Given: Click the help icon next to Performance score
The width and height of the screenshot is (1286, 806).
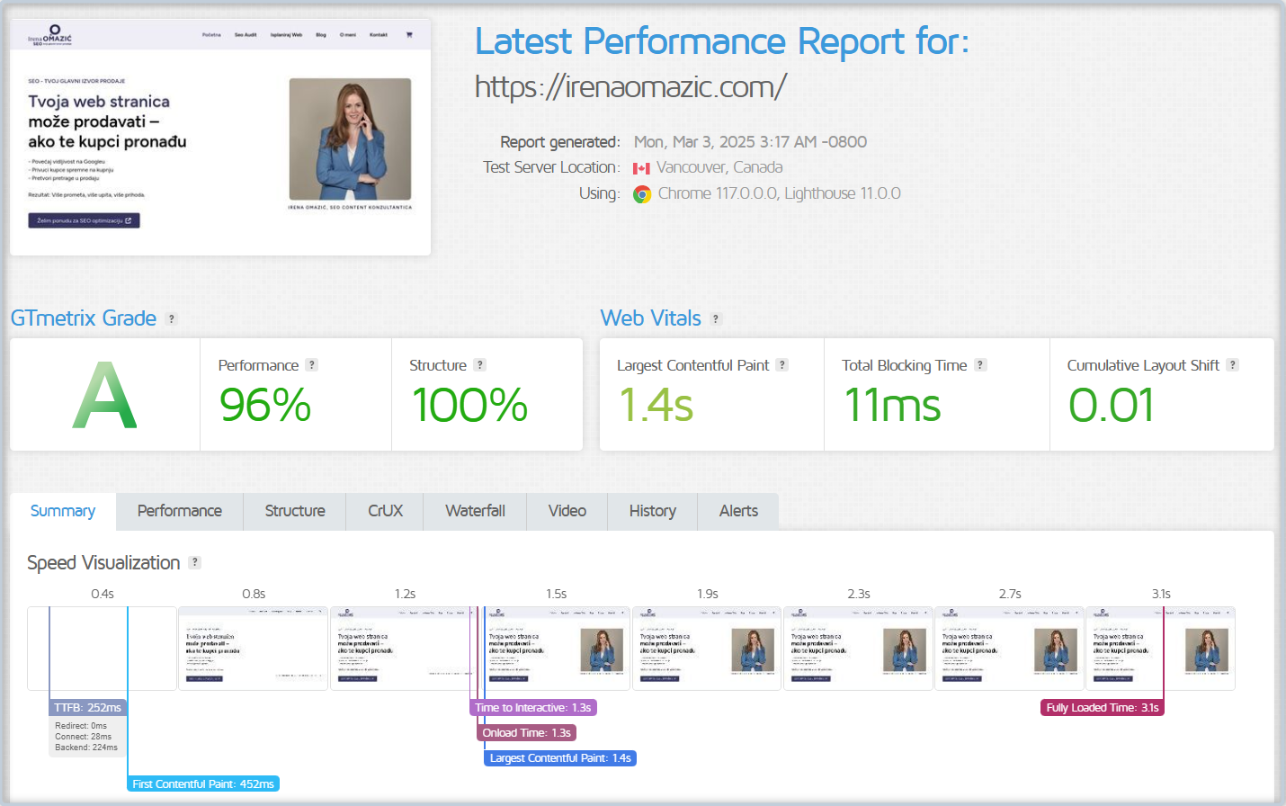Looking at the screenshot, I should click(x=311, y=365).
